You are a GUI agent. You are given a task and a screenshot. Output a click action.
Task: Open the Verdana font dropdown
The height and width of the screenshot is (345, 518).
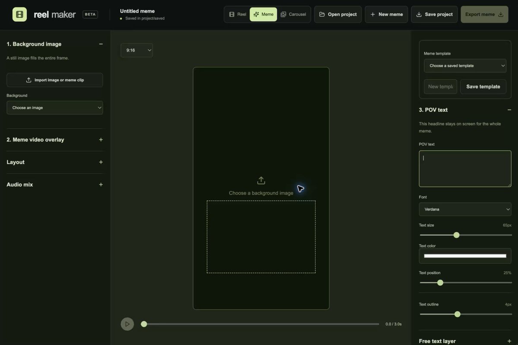coord(465,209)
